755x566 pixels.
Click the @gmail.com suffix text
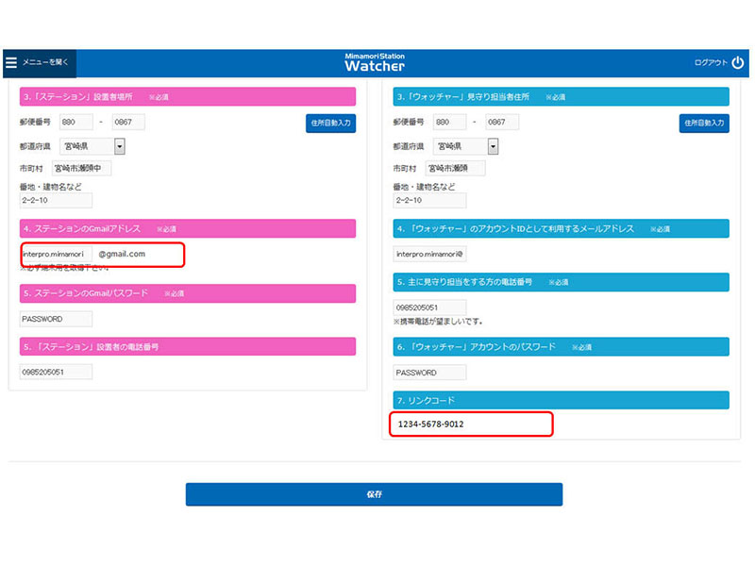(x=122, y=254)
